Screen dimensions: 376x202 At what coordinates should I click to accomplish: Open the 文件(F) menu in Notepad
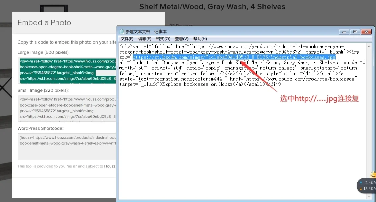click(127, 39)
